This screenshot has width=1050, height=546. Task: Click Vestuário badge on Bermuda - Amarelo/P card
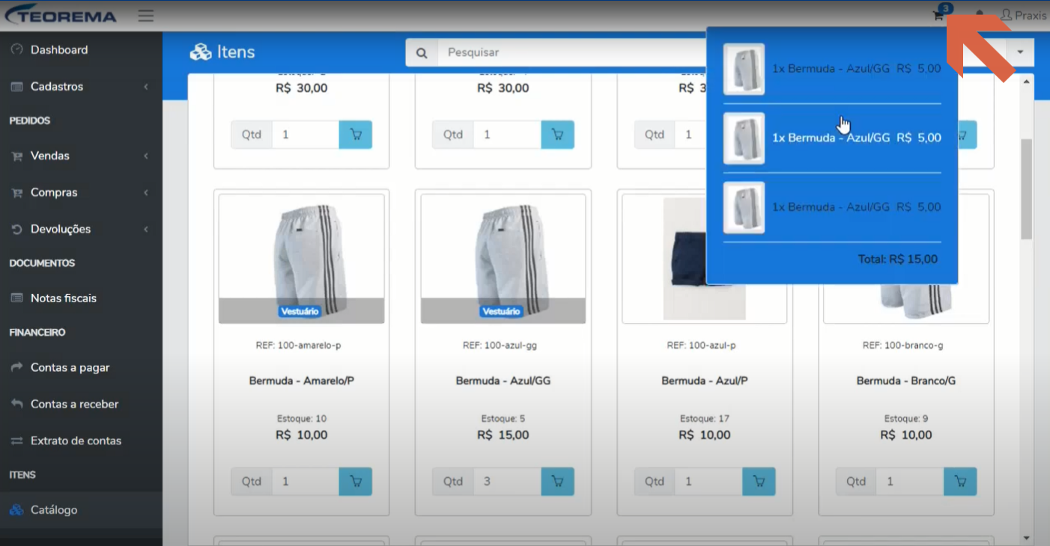pos(300,311)
